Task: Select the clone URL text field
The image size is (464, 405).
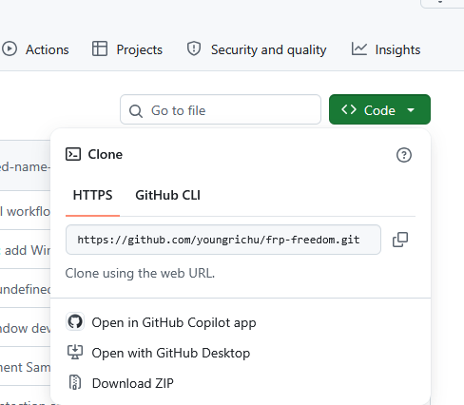Action: 223,240
